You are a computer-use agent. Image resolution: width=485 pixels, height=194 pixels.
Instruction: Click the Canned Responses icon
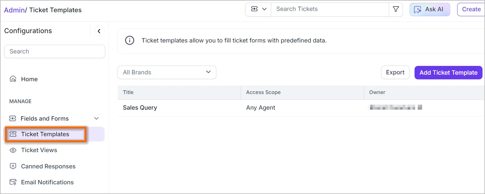tap(13, 166)
